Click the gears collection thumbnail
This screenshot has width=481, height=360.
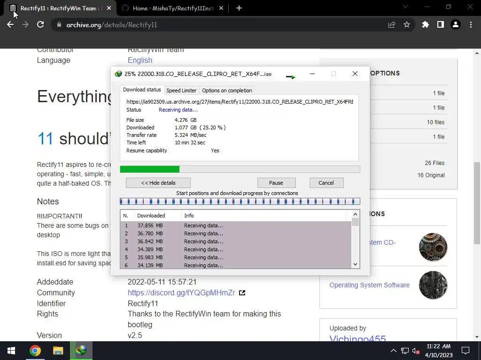(x=433, y=247)
